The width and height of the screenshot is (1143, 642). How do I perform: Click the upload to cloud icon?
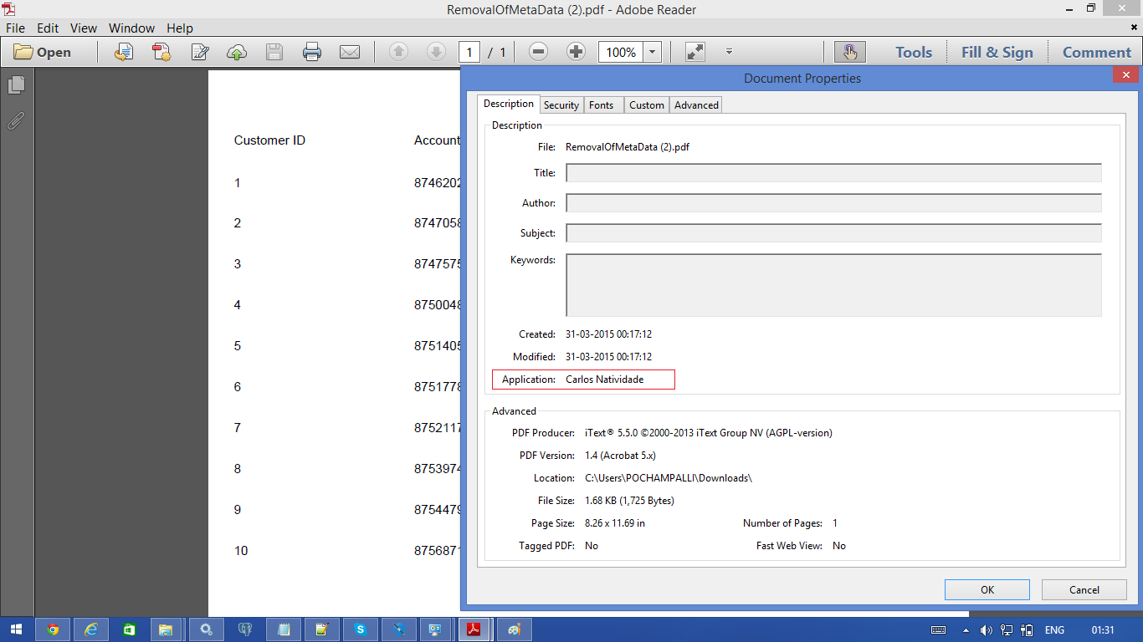tap(237, 52)
